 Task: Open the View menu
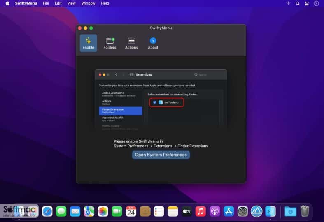[x=71, y=3]
